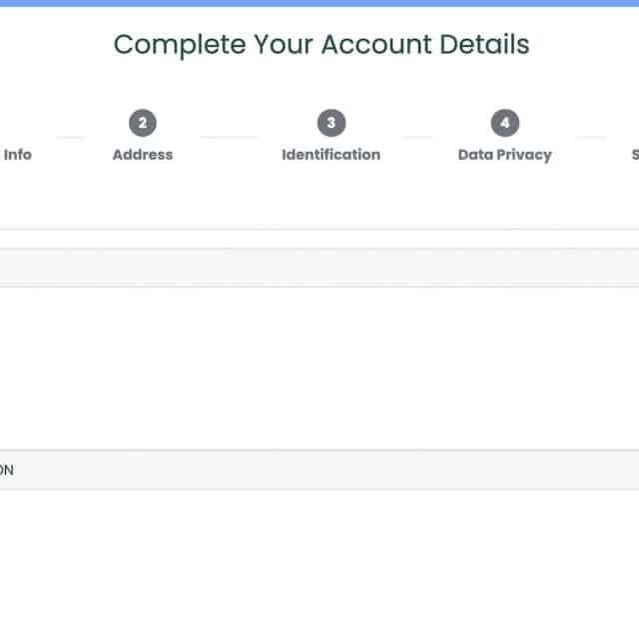Click the empty space beneath the step indicator
The image size is (639, 639).
coord(319,200)
